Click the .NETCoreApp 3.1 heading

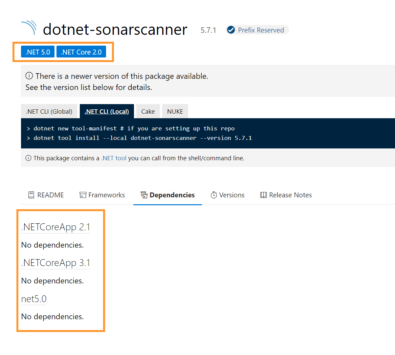(x=55, y=263)
